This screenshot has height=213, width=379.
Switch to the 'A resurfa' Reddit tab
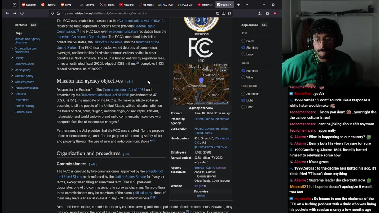tap(48, 5)
